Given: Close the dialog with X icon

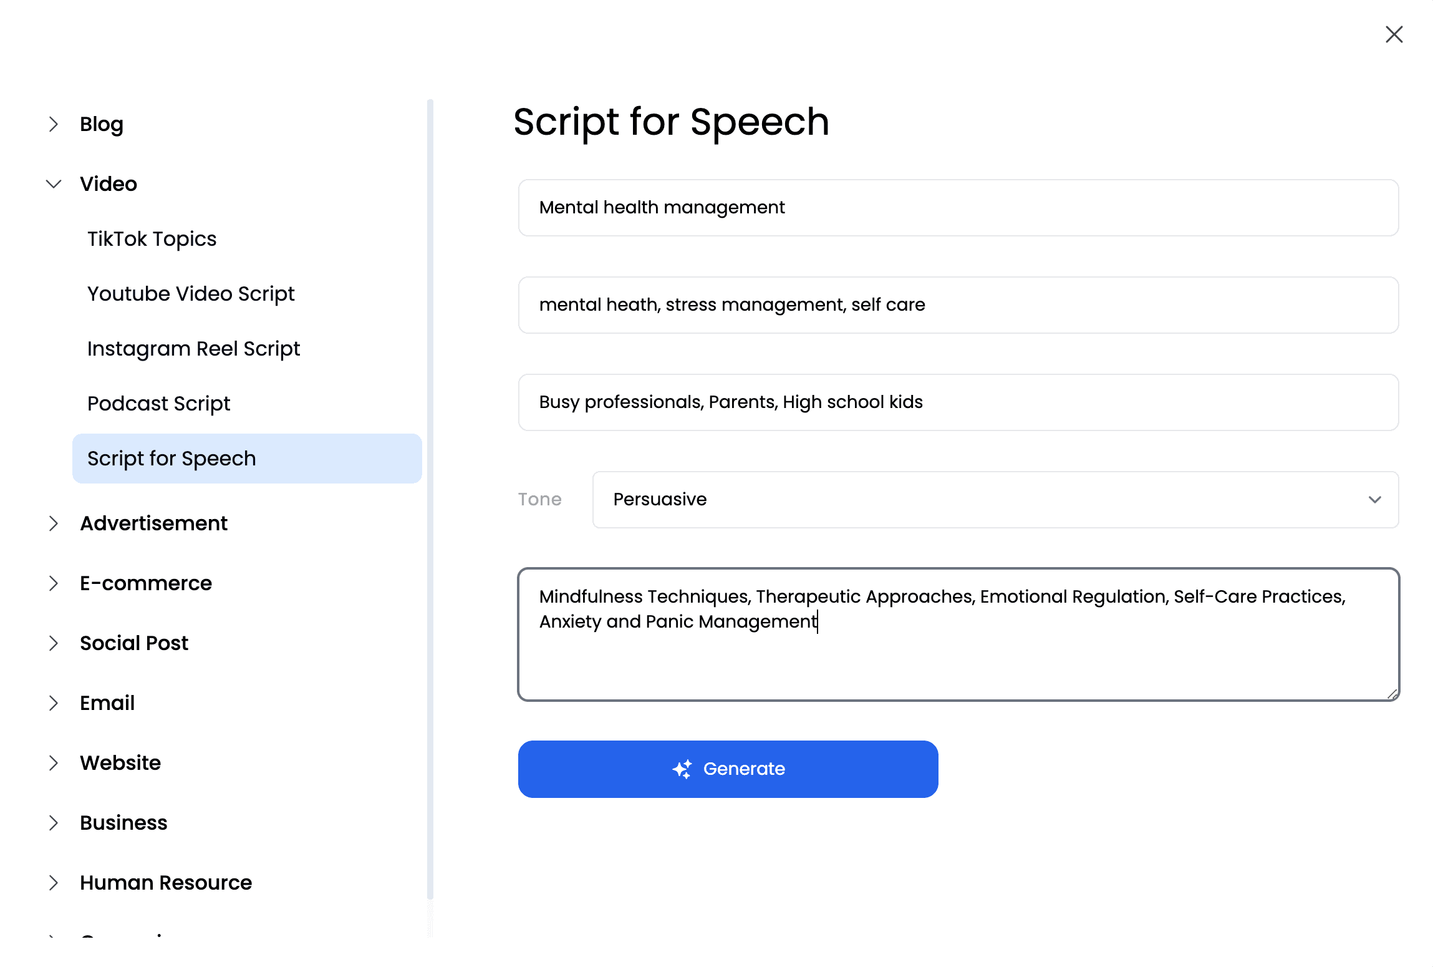Looking at the screenshot, I should click(x=1394, y=34).
